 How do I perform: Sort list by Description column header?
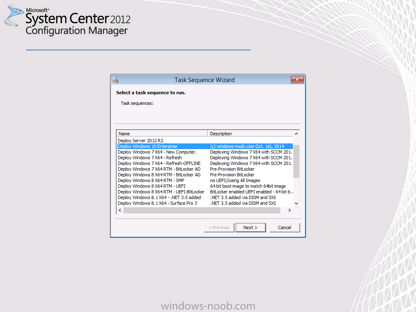tap(250, 133)
